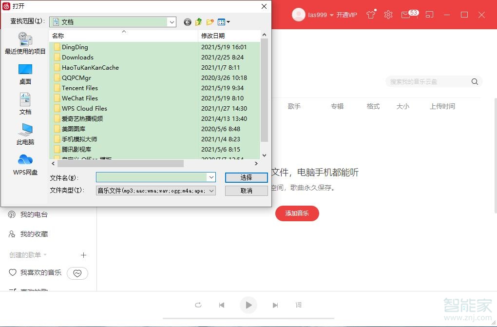
Task: Create a new folder in the Open dialog
Action: point(210,22)
